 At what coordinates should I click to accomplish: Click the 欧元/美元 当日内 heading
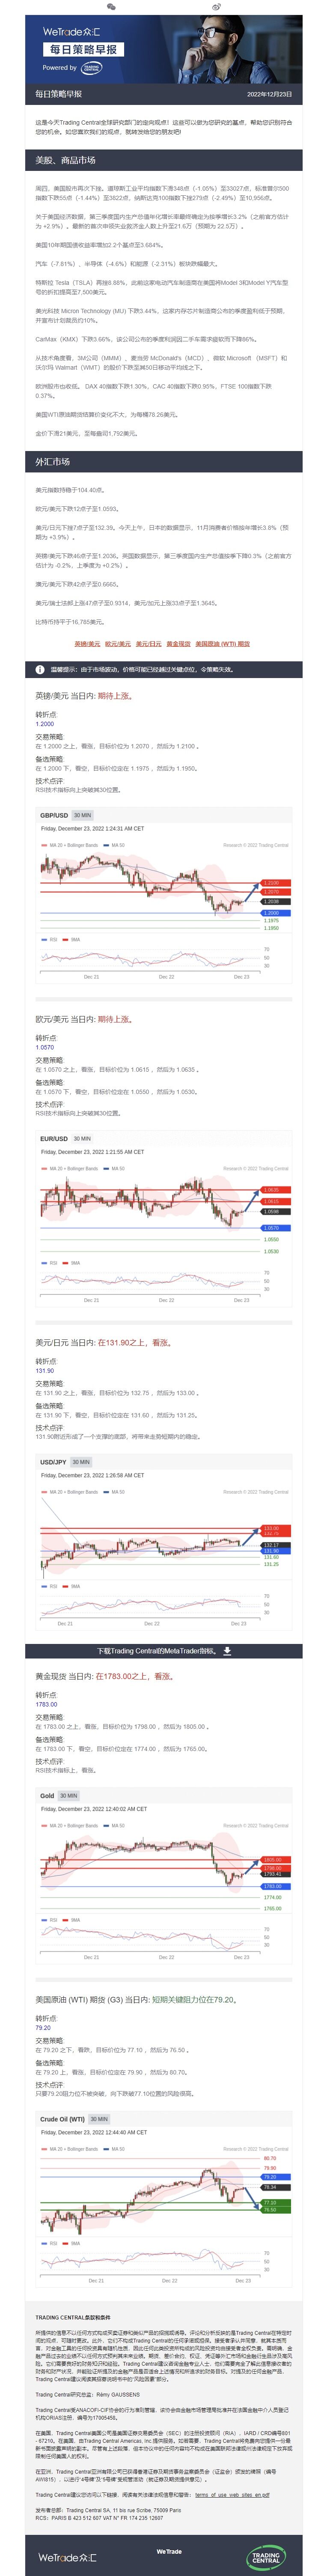[x=83, y=1019]
